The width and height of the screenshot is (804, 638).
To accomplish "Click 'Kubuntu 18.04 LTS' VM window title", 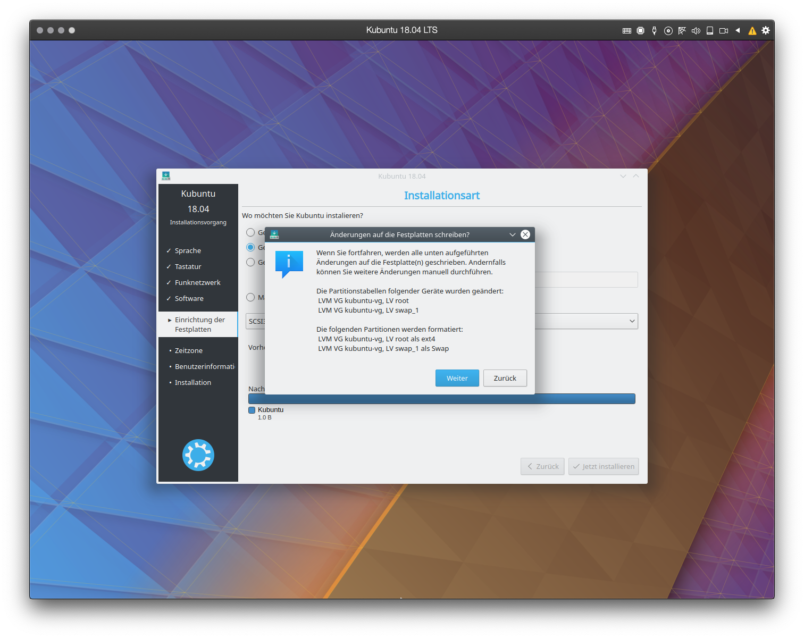I will pos(402,30).
